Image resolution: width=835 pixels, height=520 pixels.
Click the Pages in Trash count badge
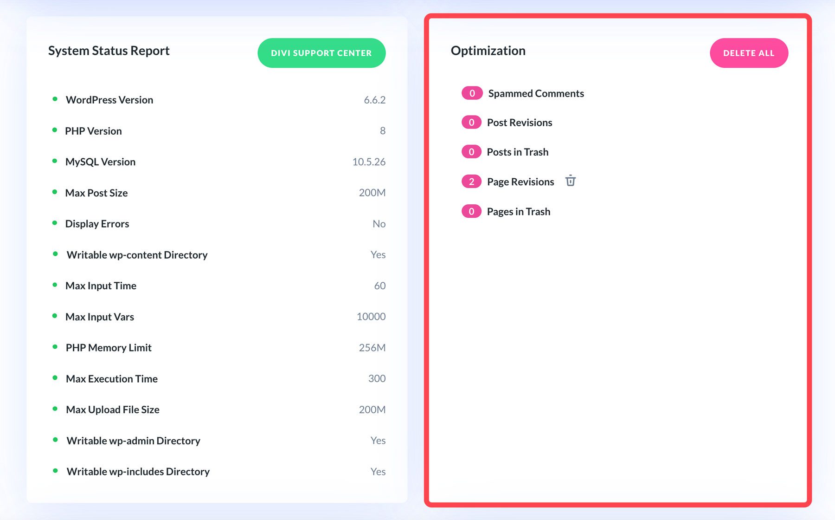(x=471, y=211)
